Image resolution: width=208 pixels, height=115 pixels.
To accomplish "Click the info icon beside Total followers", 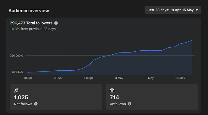I will click(x=56, y=23).
